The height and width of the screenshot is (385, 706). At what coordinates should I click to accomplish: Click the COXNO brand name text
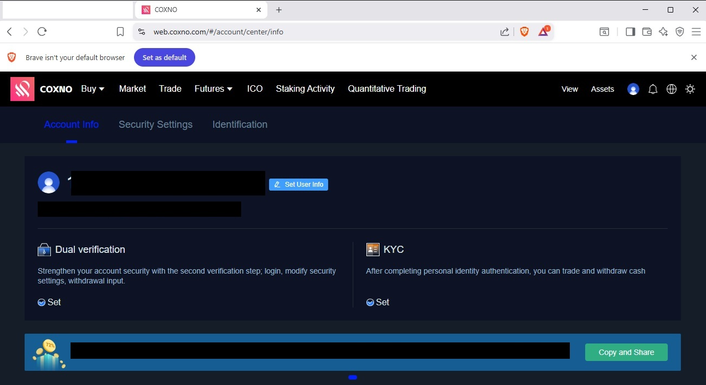click(56, 89)
